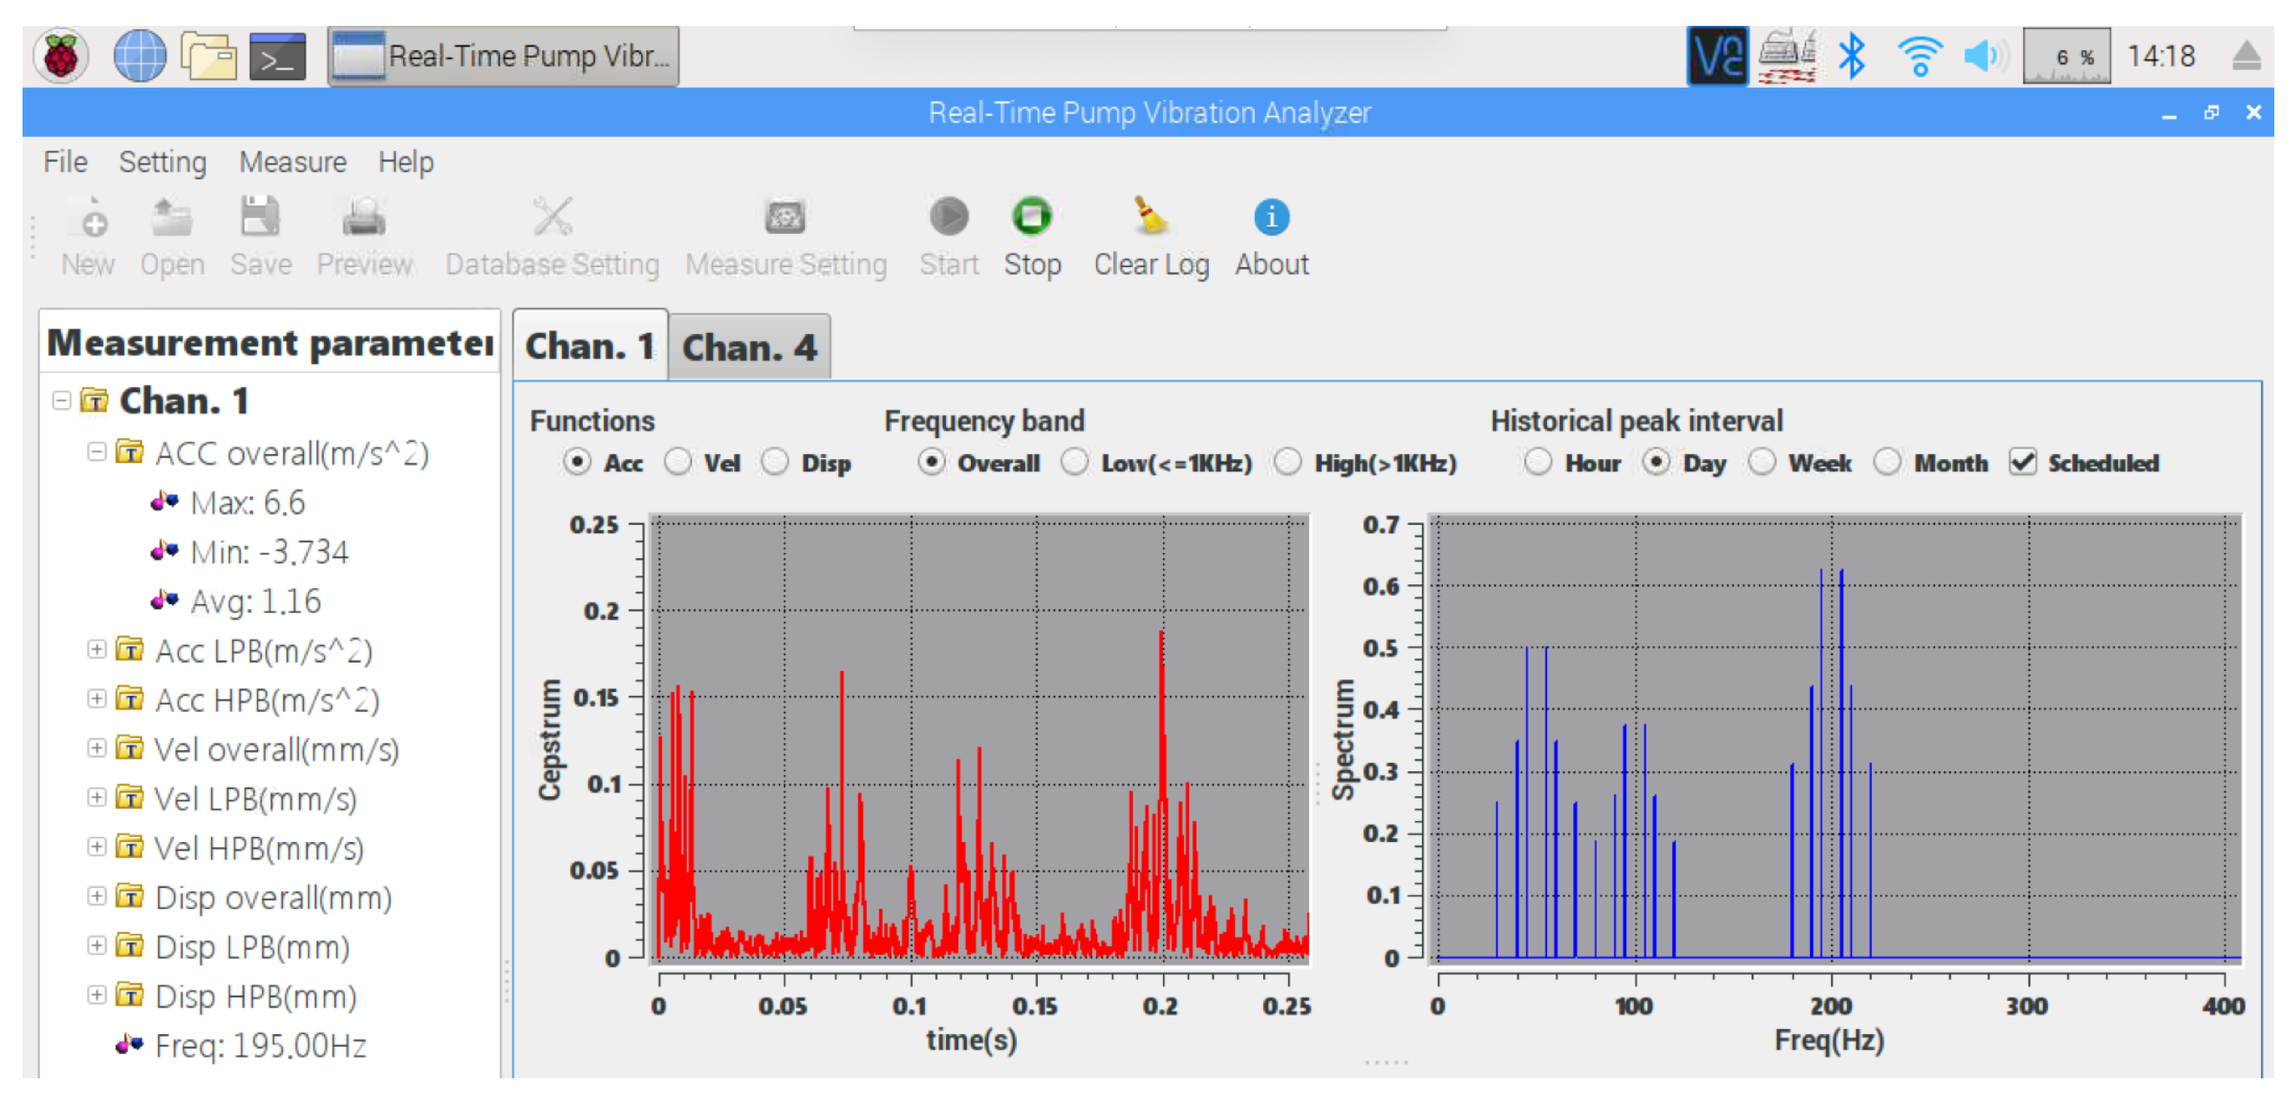The width and height of the screenshot is (2291, 1110).
Task: Open the Raspberry Pi main menu
Action: pos(62,56)
